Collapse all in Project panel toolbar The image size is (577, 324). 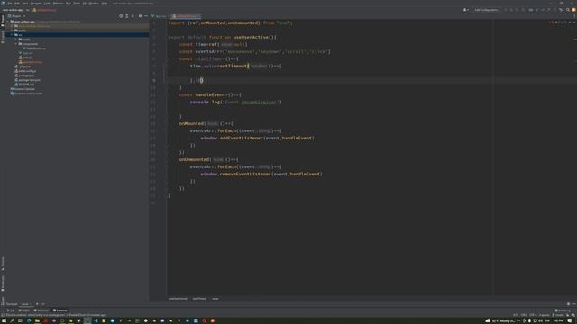click(133, 16)
